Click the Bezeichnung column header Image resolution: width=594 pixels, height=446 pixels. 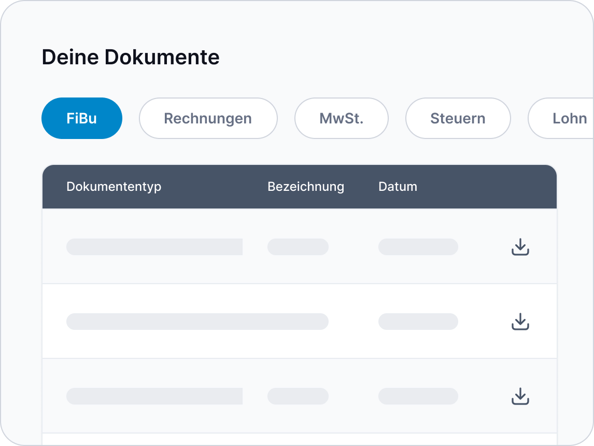coord(306,186)
